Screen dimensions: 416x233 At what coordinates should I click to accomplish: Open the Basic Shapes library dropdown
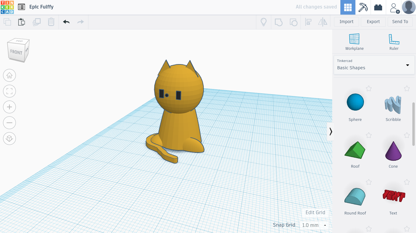tap(374, 65)
